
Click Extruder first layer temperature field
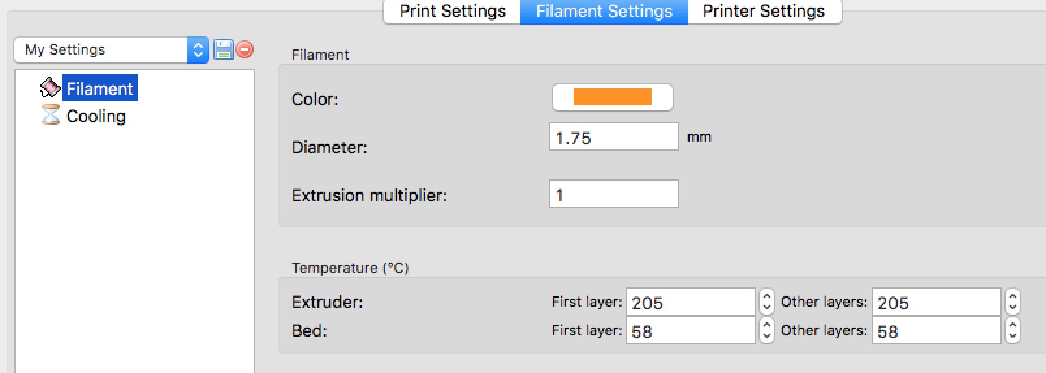tap(690, 302)
